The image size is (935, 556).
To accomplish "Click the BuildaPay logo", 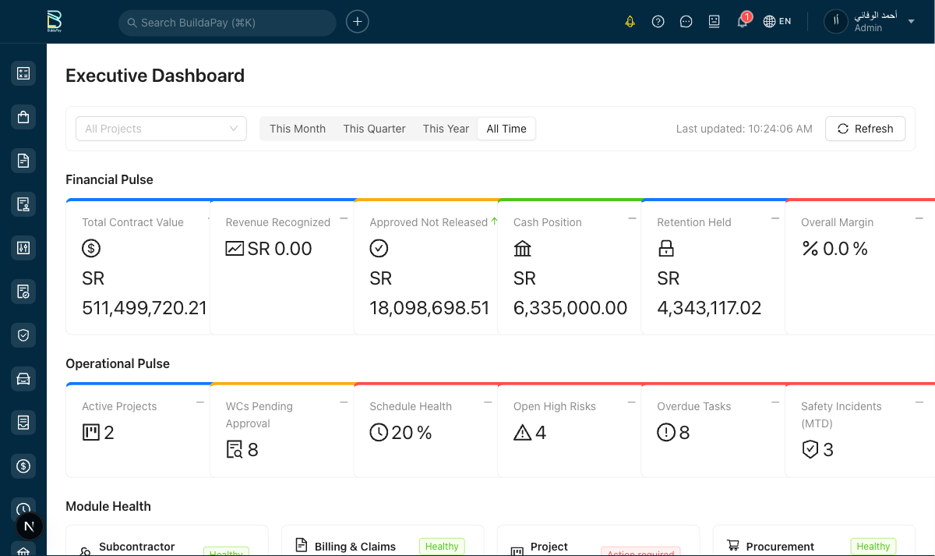I will pyautogui.click(x=54, y=21).
